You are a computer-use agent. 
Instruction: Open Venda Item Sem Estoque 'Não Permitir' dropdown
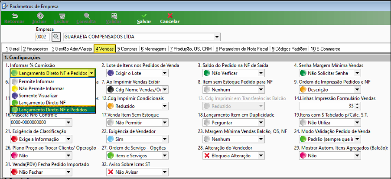click(165, 123)
